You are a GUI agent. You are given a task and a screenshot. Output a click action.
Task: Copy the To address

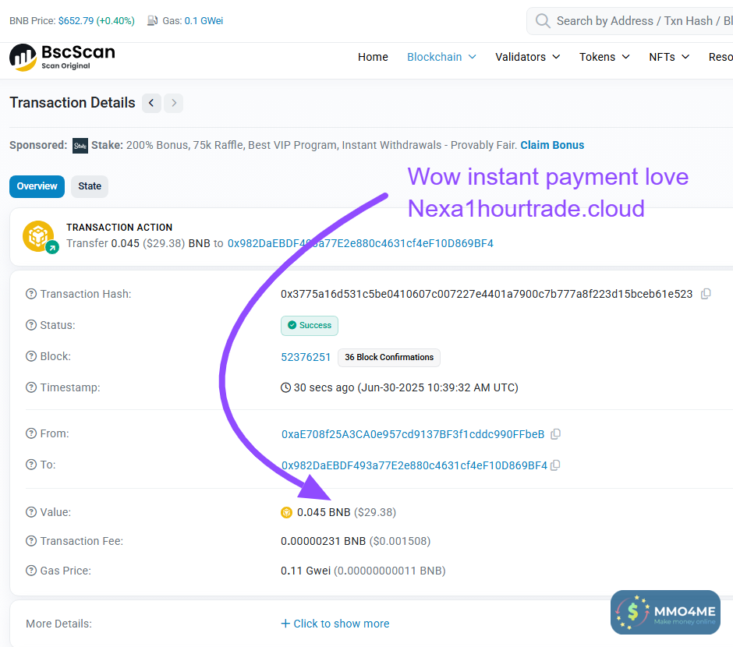pyautogui.click(x=555, y=465)
